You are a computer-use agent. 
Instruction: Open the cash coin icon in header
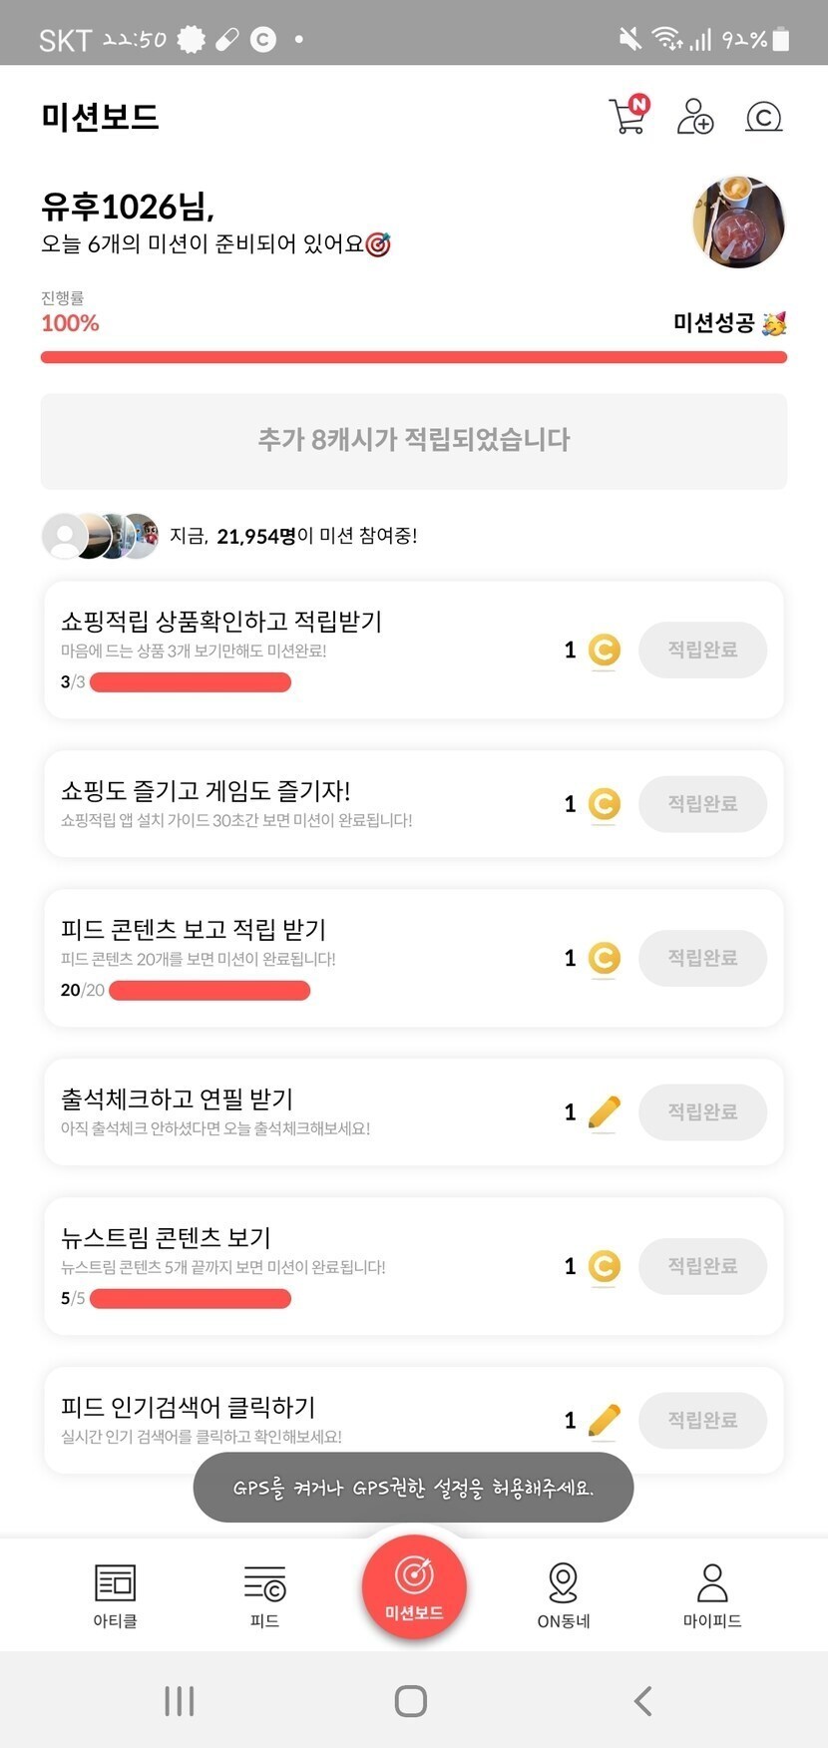click(x=763, y=117)
